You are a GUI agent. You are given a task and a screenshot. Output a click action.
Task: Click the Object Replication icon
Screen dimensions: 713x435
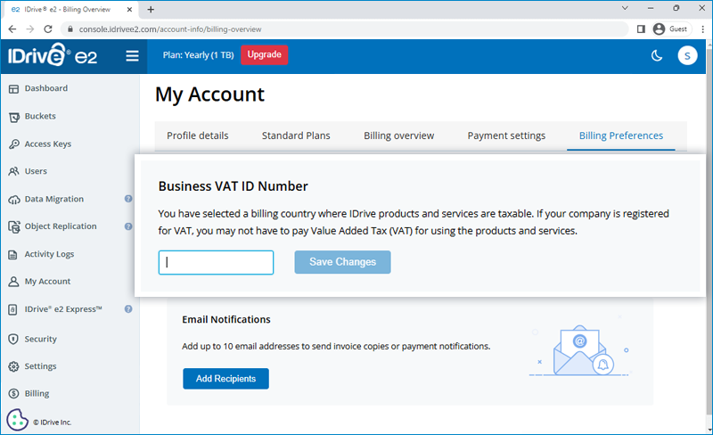click(x=14, y=226)
